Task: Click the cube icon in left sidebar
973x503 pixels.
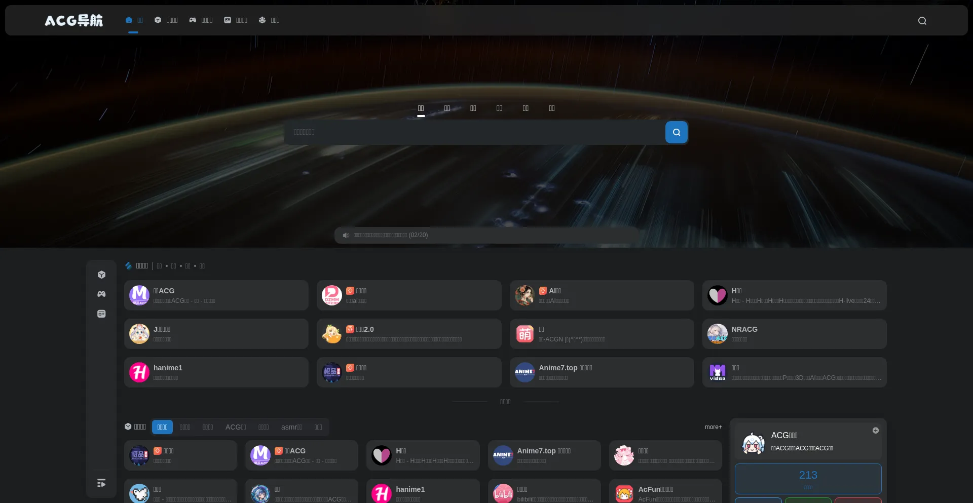Action: pos(101,275)
